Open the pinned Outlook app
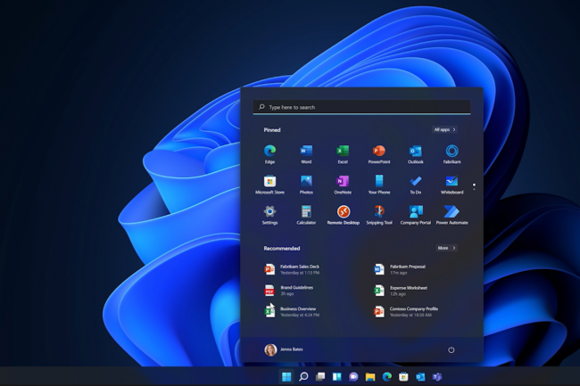Viewport: 580px width, 386px height. pos(416,154)
